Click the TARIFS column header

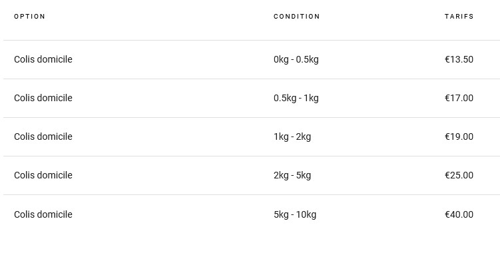click(x=459, y=17)
